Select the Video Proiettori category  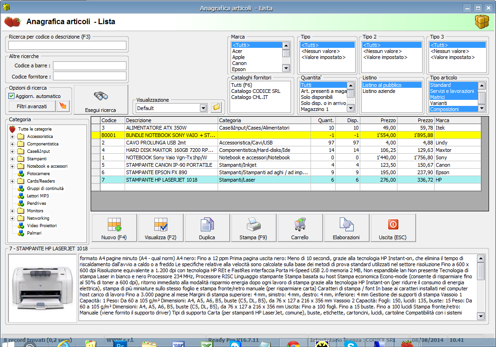point(42,226)
